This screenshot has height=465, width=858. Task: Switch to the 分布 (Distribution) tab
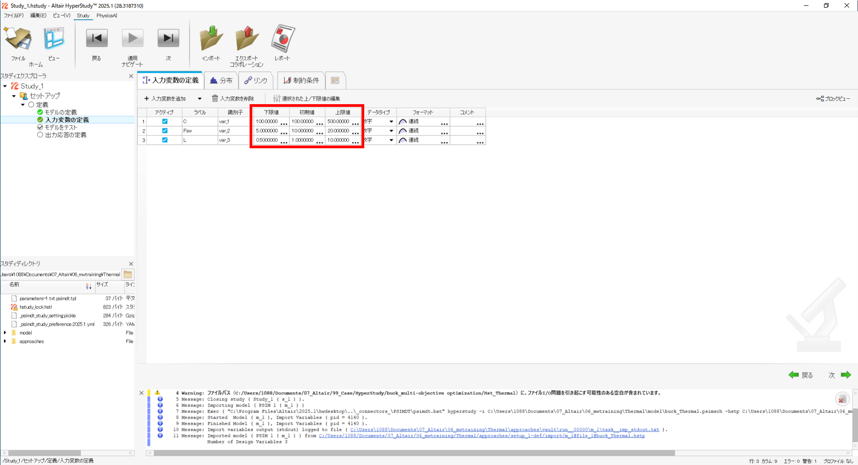pyautogui.click(x=221, y=80)
